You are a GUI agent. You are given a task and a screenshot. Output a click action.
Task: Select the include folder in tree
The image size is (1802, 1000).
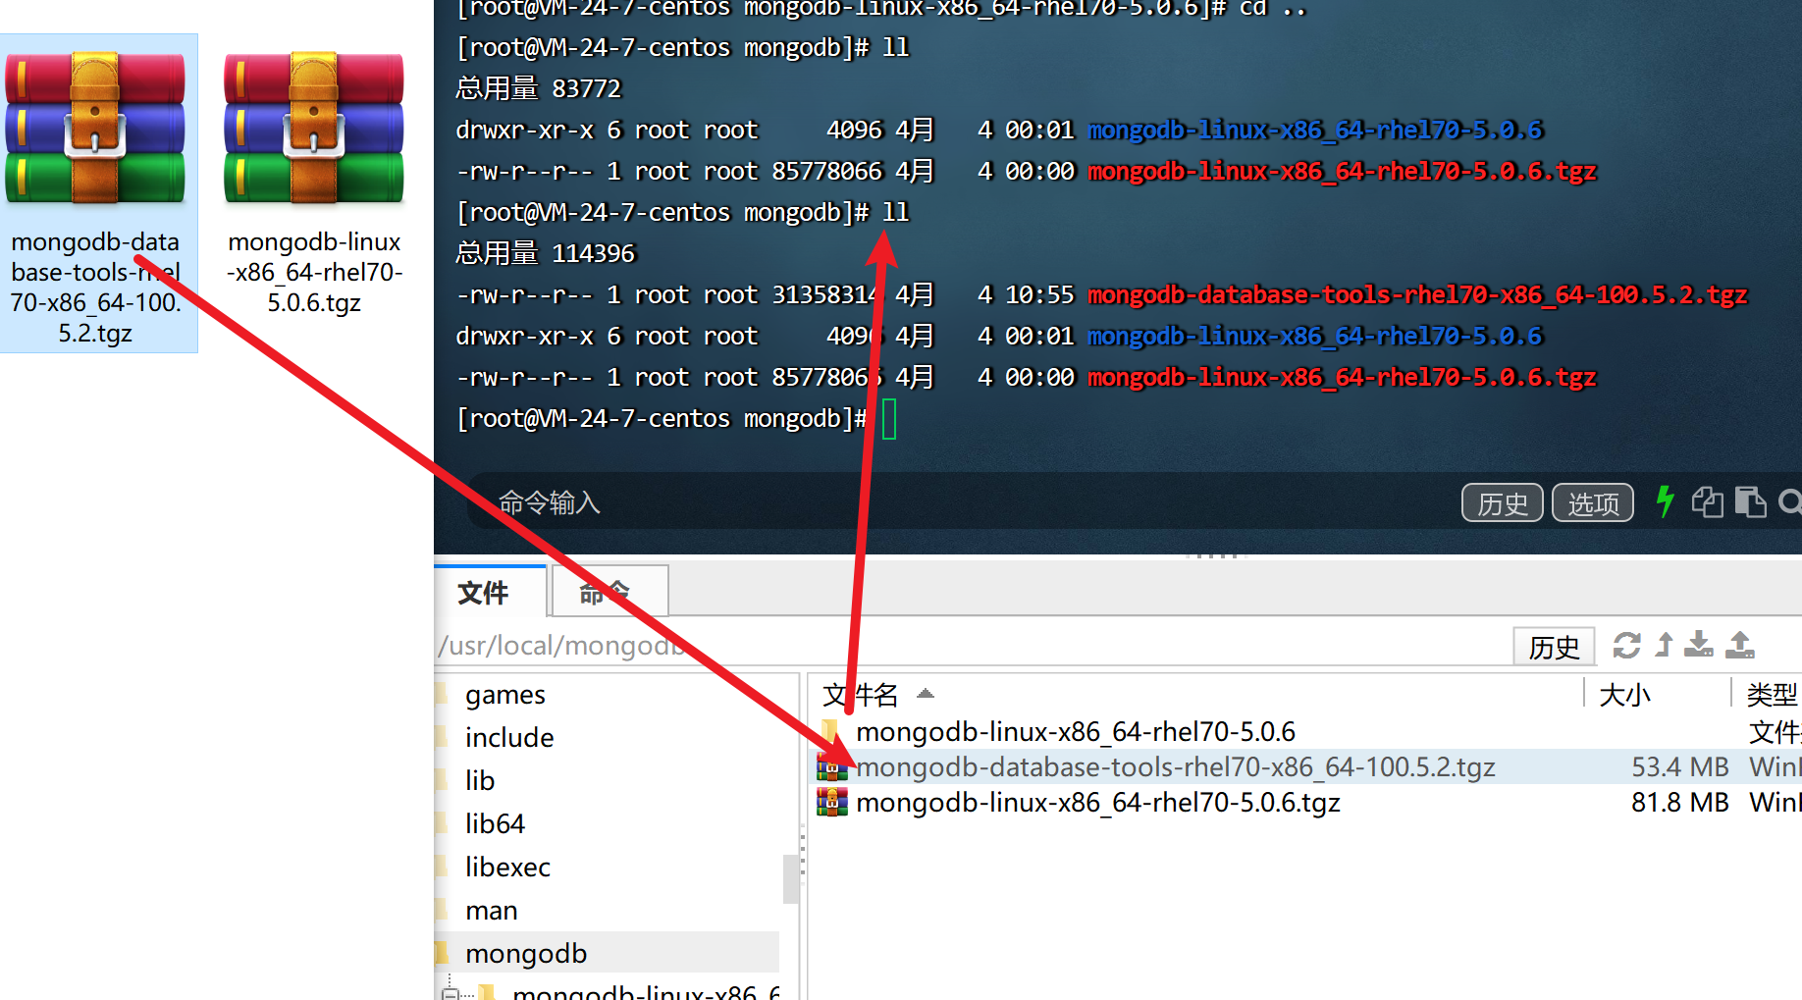509,737
